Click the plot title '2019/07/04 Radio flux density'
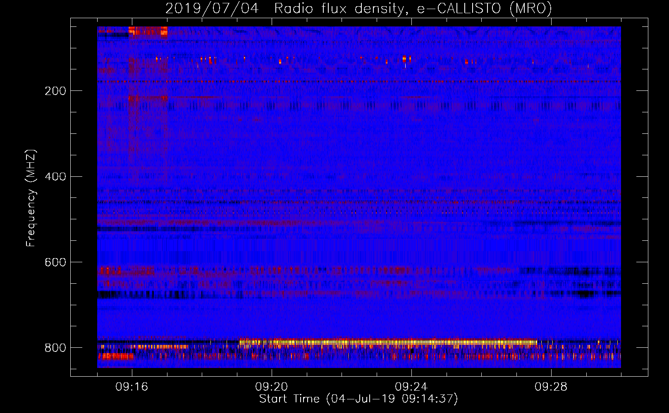The image size is (669, 413). pos(359,8)
